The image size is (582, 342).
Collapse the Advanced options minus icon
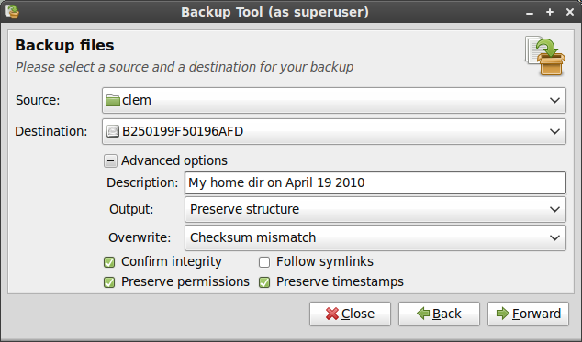110,161
